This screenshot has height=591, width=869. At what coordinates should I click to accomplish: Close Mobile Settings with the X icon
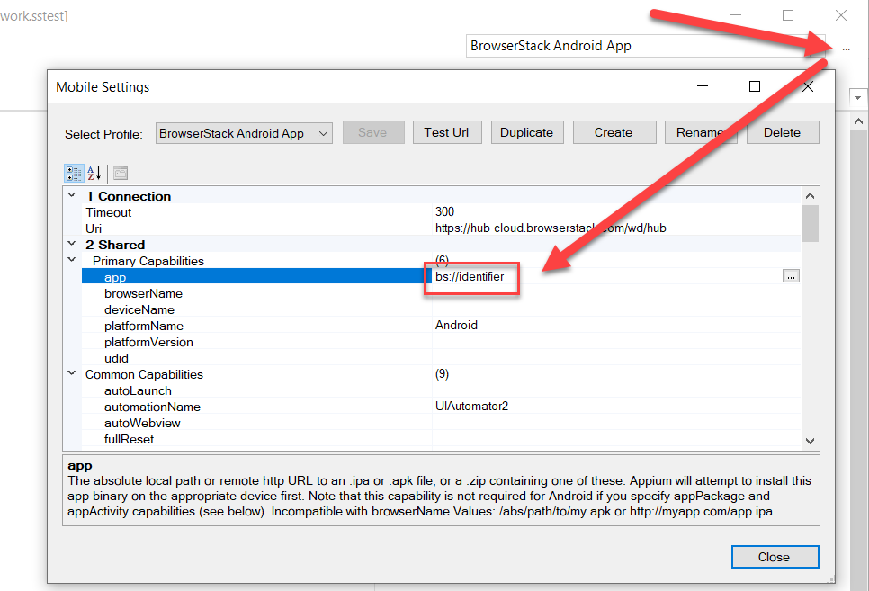tap(808, 86)
